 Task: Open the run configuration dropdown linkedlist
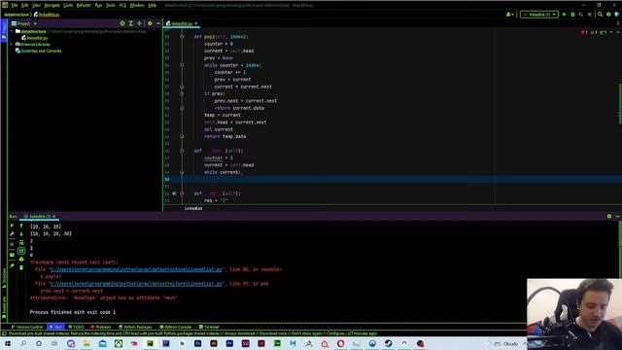click(x=539, y=15)
